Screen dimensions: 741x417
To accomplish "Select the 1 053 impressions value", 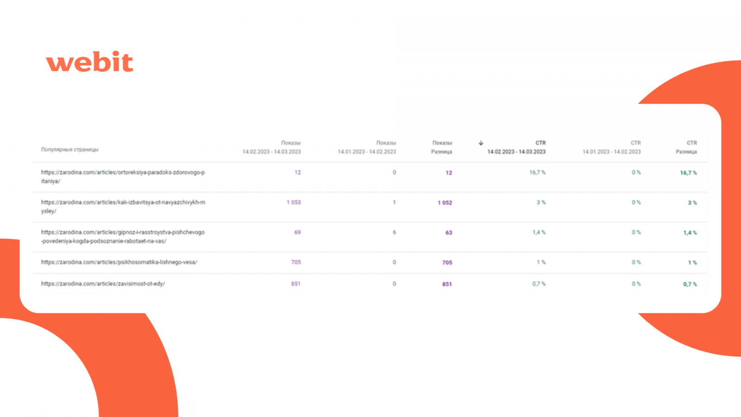I will [x=294, y=202].
